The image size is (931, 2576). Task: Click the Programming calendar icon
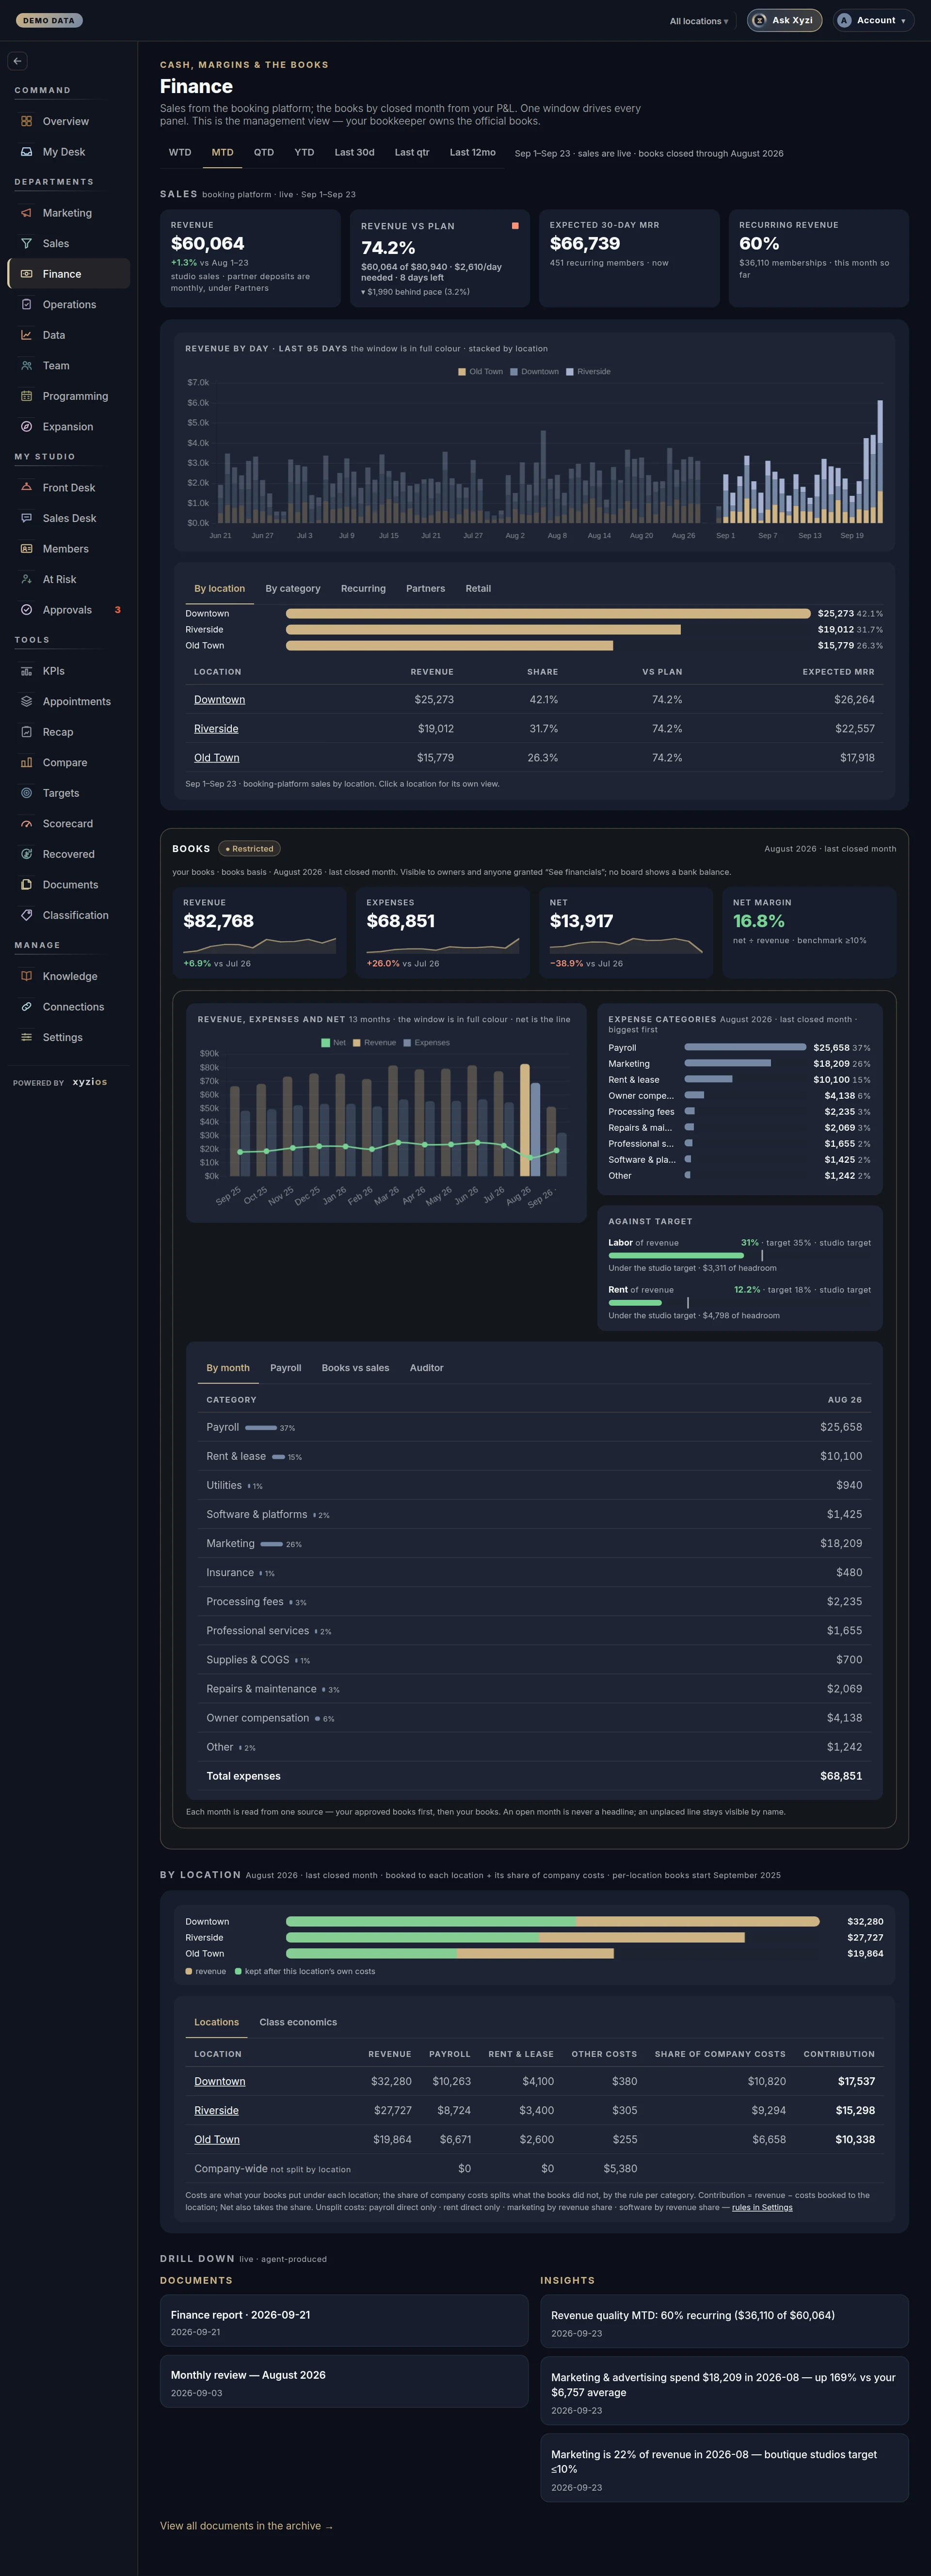(x=27, y=396)
